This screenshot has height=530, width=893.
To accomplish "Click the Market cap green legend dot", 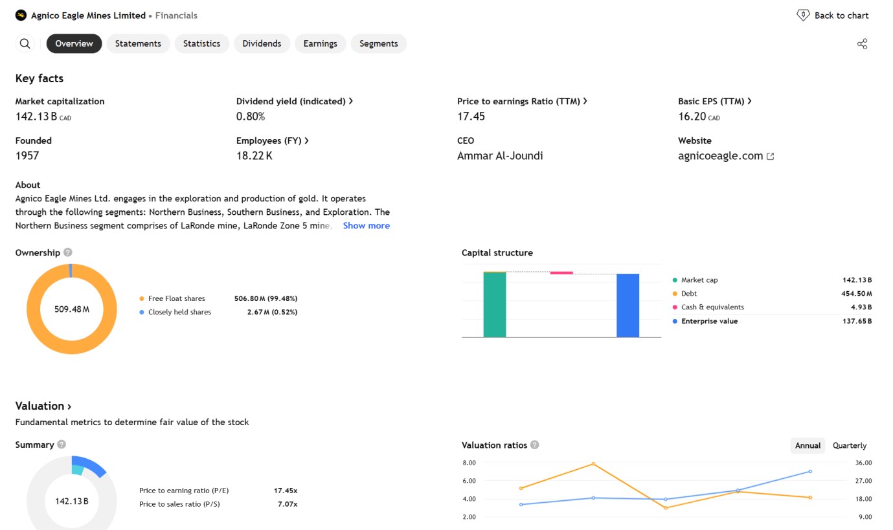I will click(x=675, y=280).
